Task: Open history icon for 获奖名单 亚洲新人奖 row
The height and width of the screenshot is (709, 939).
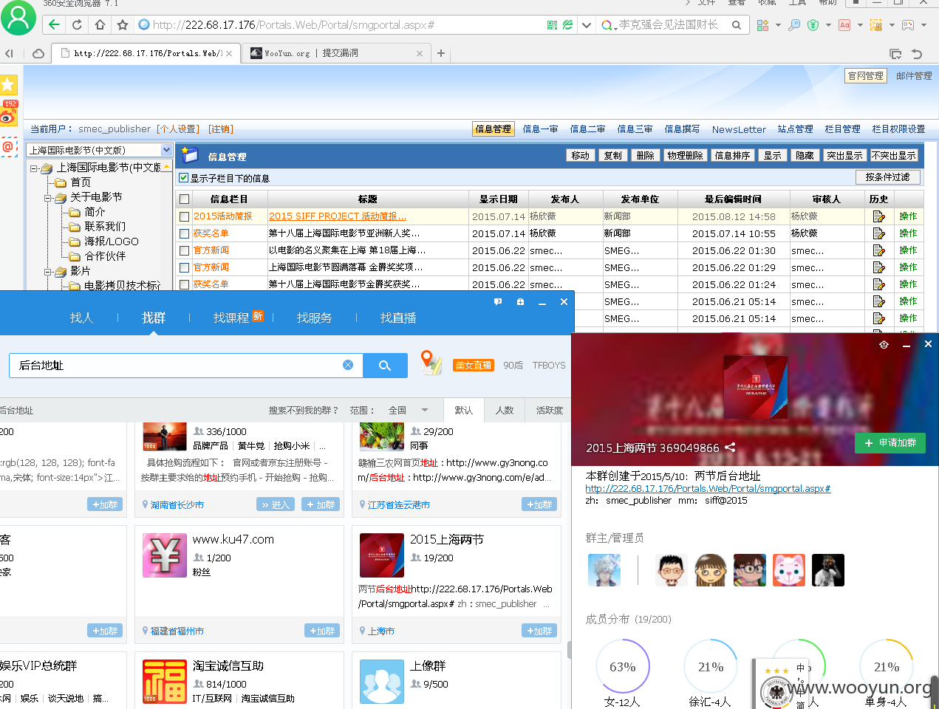Action: coord(878,233)
